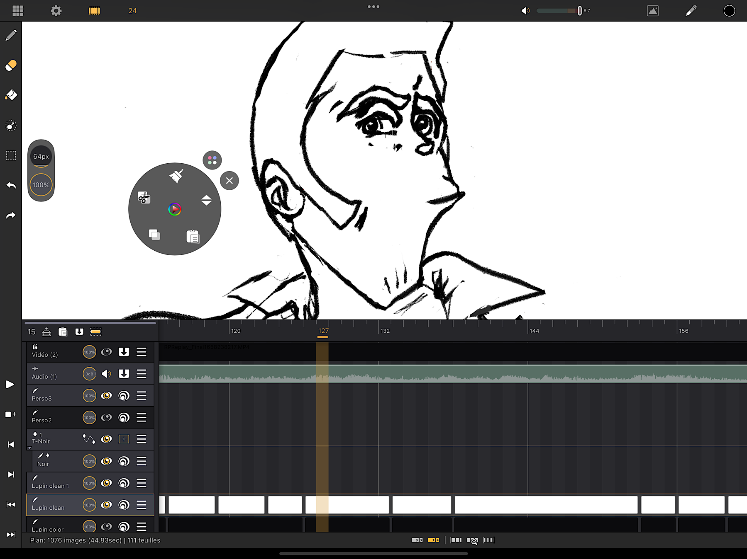Open the Lupin clean 1 layer menu
This screenshot has width=747, height=559.
point(142,483)
